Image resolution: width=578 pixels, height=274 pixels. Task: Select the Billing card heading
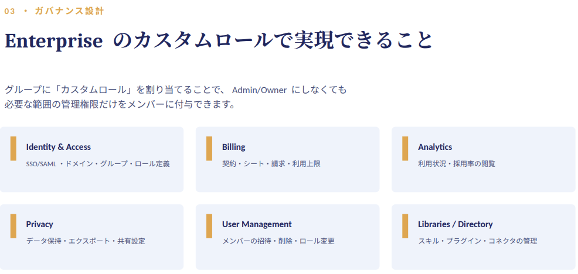233,147
